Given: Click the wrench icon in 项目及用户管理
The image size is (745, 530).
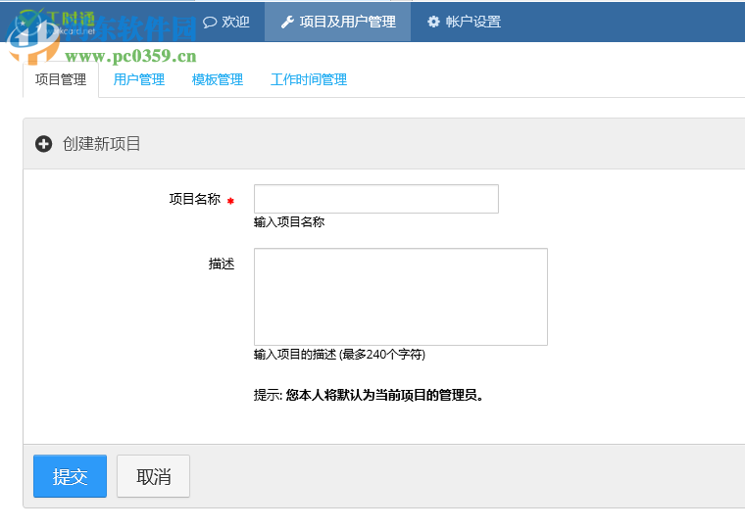Looking at the screenshot, I should click(x=287, y=22).
